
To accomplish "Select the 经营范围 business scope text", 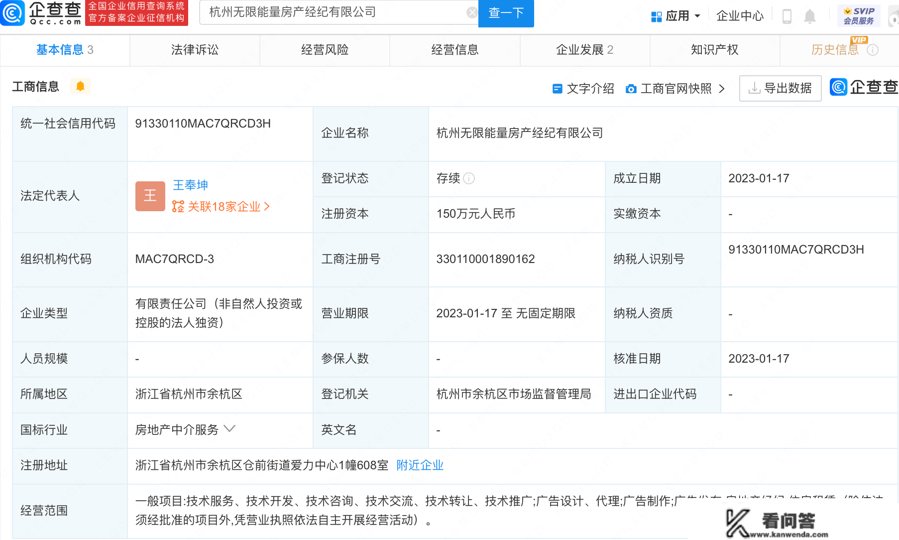I will 510,511.
